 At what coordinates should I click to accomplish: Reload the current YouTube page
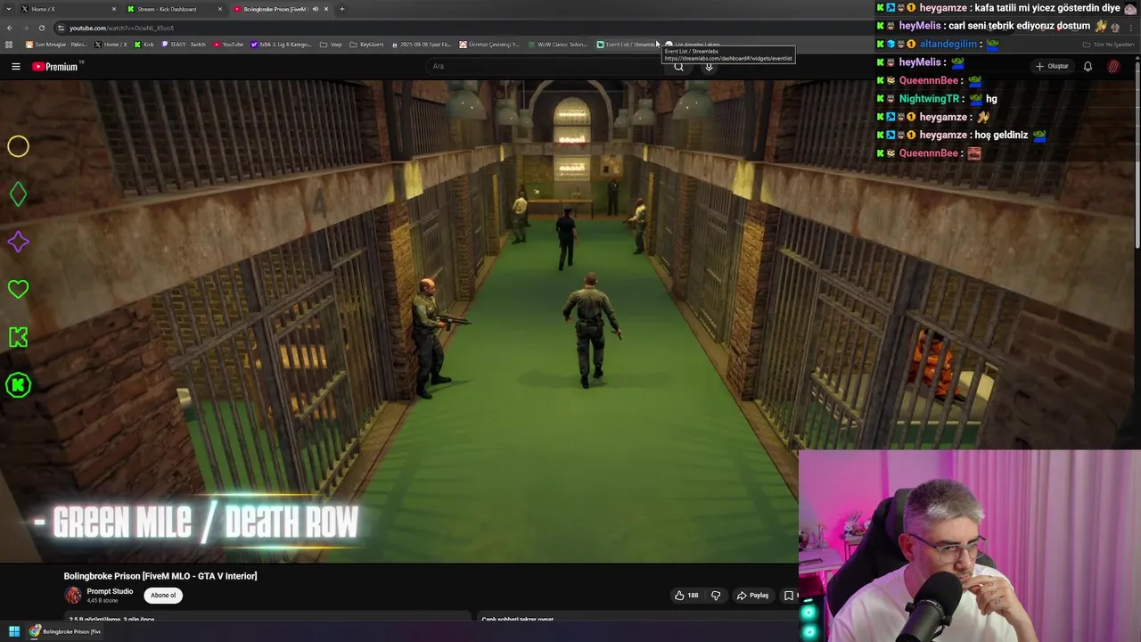point(41,28)
